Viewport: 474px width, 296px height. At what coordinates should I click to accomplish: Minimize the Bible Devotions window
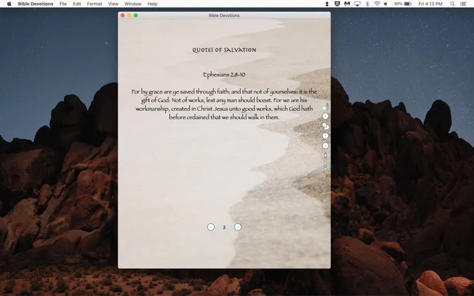click(129, 15)
